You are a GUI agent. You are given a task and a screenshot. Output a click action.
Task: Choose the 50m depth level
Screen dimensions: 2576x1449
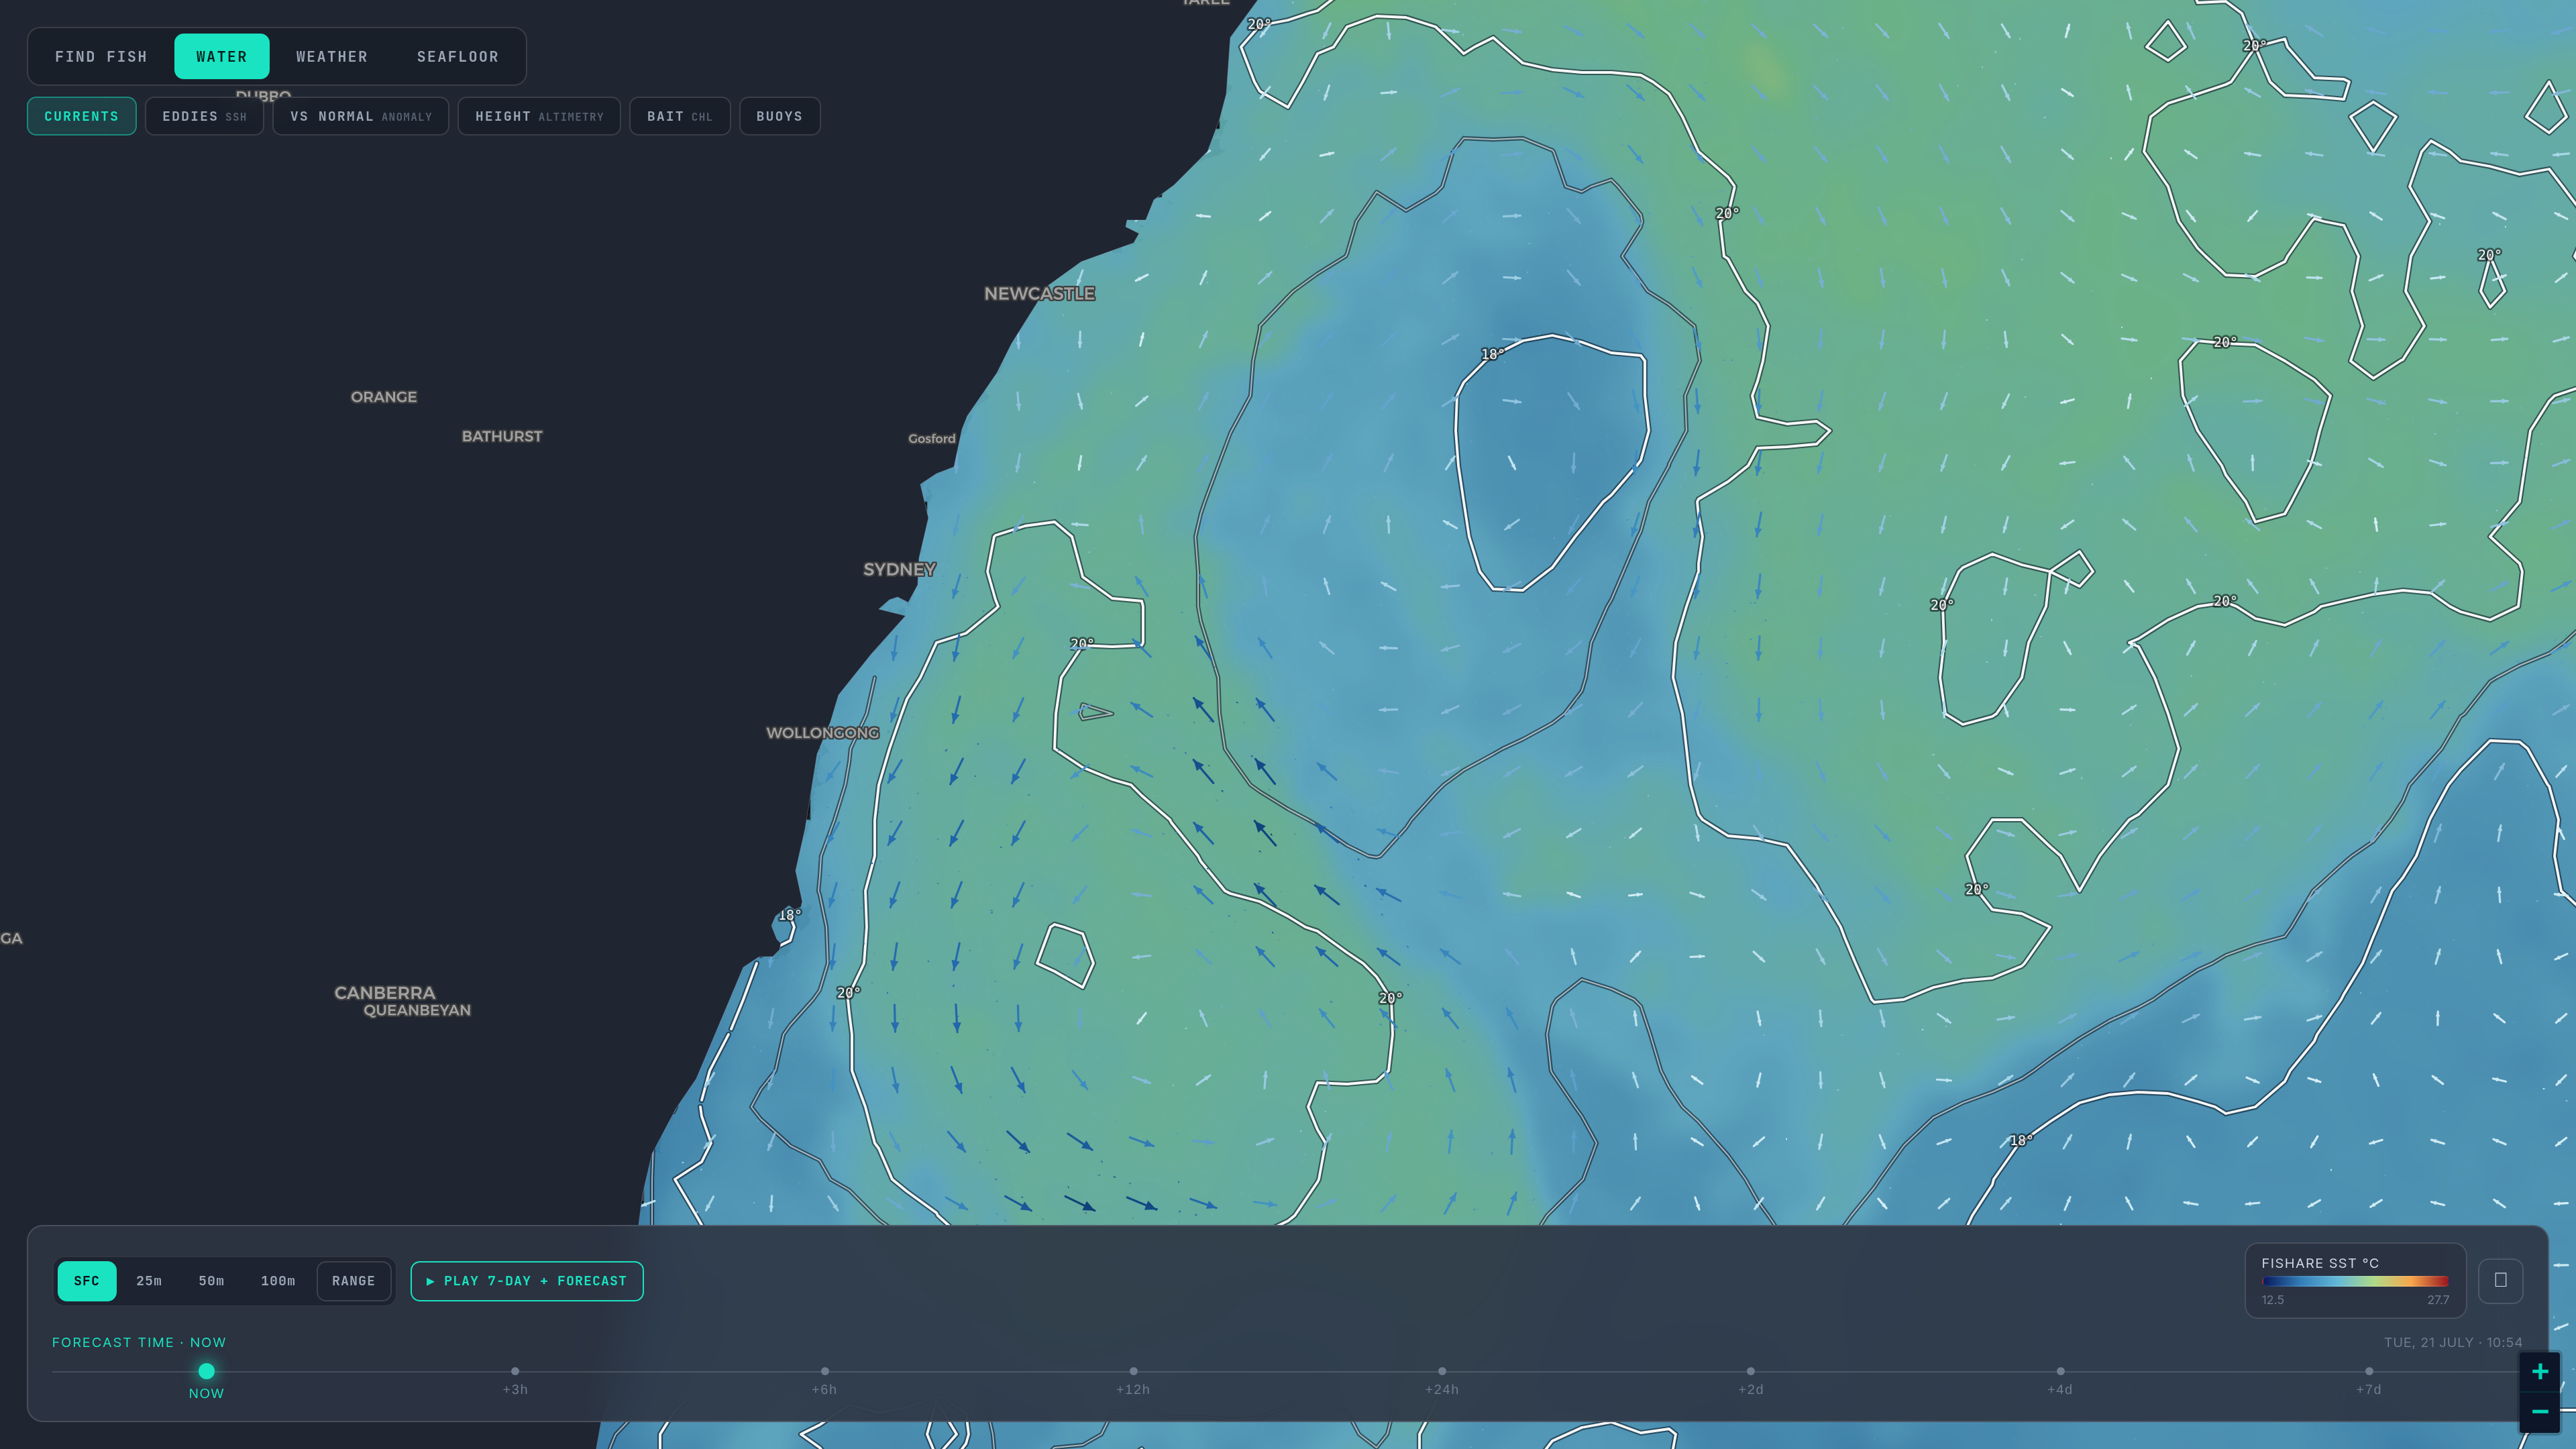click(x=211, y=1281)
